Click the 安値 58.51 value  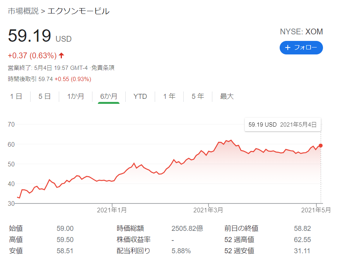point(65,251)
